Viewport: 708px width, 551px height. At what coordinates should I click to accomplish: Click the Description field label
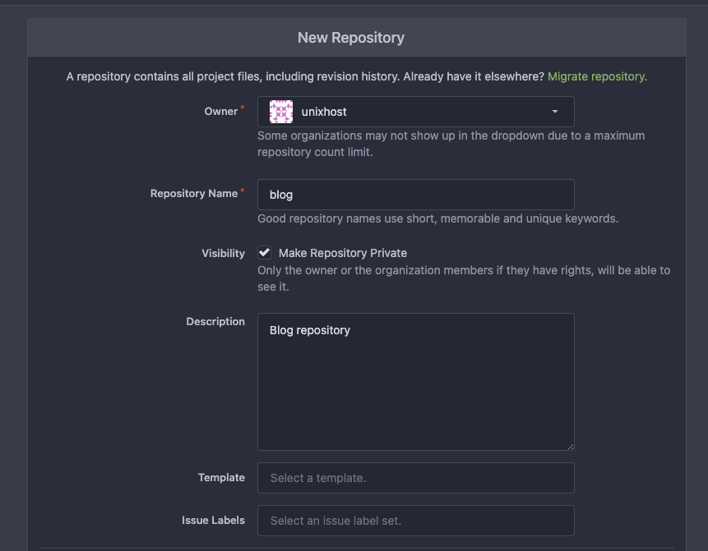pyautogui.click(x=215, y=322)
